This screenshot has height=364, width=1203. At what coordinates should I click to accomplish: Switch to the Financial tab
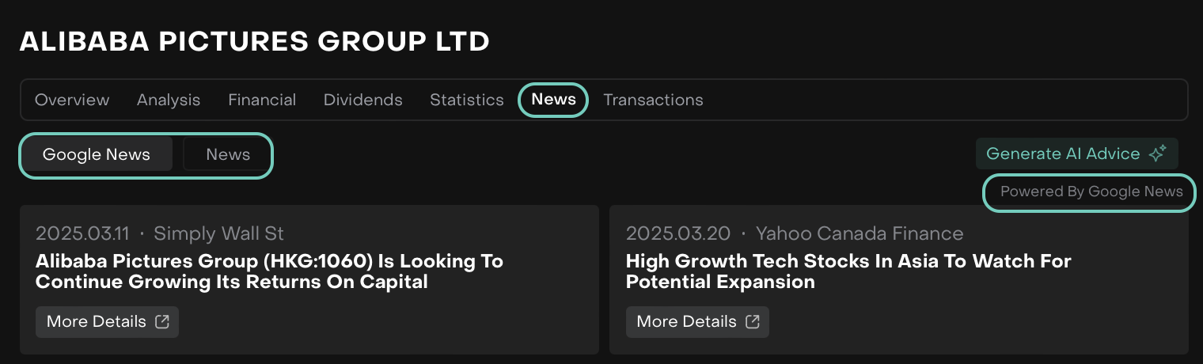[x=262, y=100]
